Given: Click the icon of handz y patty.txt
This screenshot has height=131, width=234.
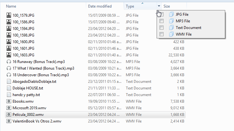Looking at the screenshot, I should click(x=9, y=95).
